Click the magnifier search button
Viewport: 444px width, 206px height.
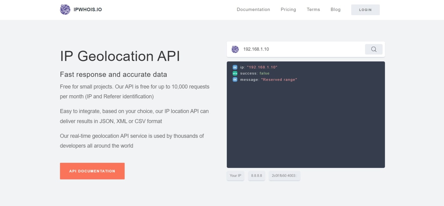[x=374, y=49]
